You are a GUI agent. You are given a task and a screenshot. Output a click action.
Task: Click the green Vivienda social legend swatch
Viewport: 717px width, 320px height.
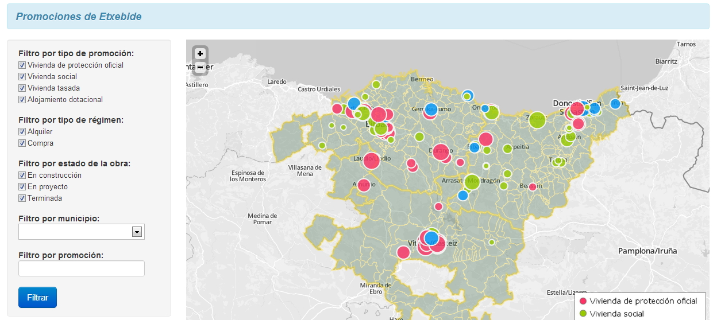583,314
